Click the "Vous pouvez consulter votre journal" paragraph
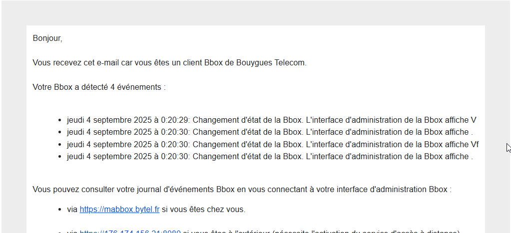The width and height of the screenshot is (511, 233). pos(242,190)
